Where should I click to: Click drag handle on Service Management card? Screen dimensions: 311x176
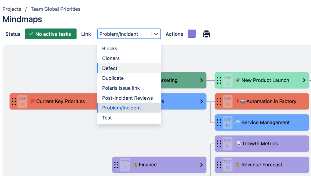219,123
